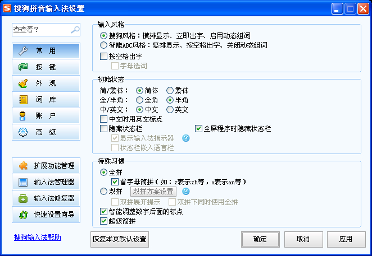372x256 pixels.
Task: Open 扩展功能管理
Action: coord(46,166)
